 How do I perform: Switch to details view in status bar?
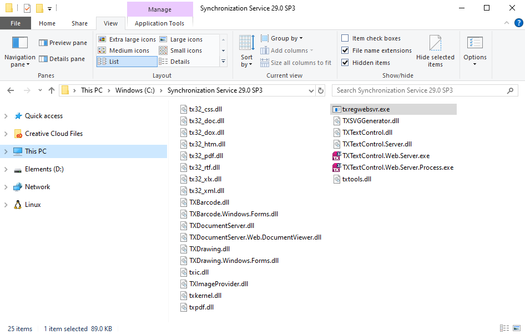(504, 328)
